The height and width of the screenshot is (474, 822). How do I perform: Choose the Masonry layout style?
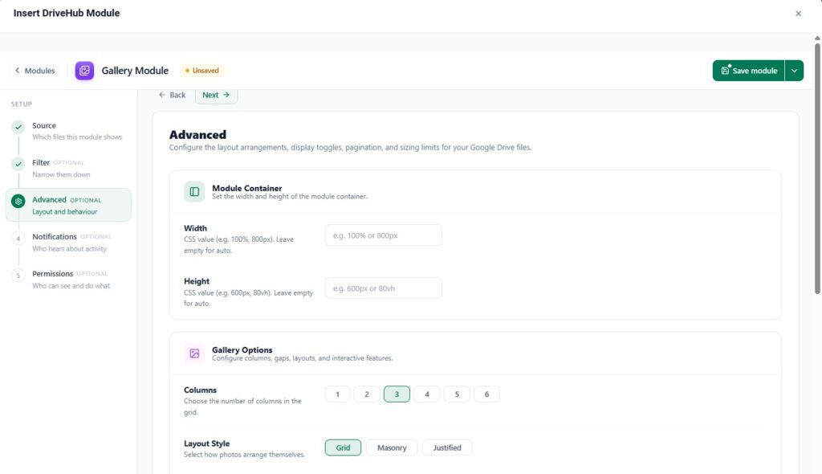(x=392, y=447)
